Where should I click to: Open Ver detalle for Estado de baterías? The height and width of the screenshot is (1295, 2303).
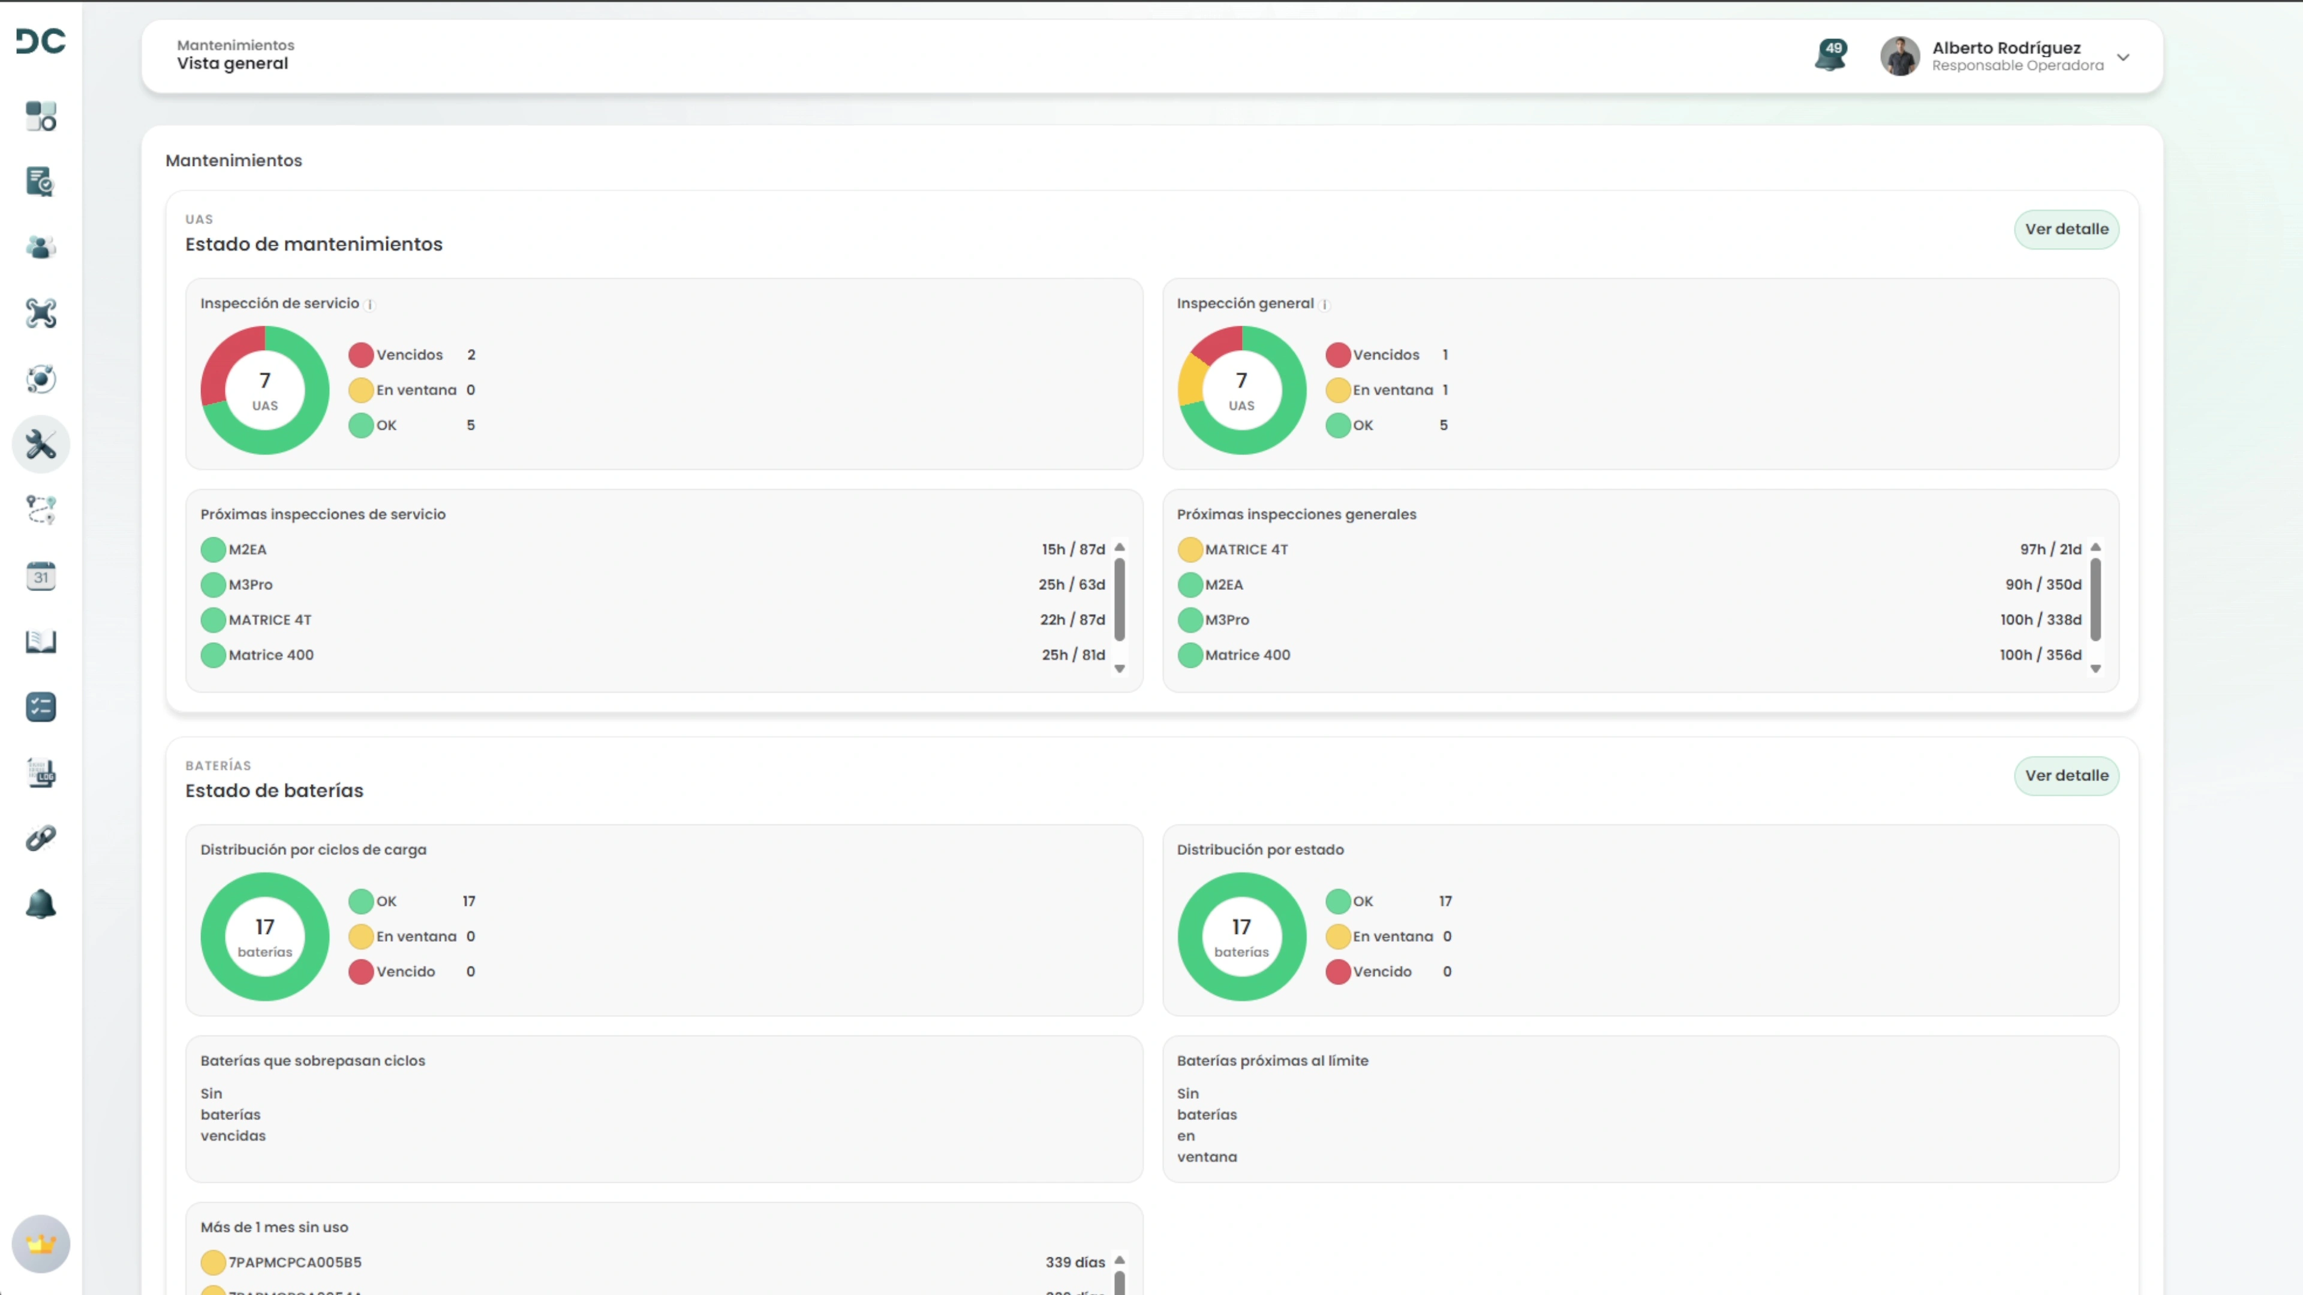tap(2066, 776)
